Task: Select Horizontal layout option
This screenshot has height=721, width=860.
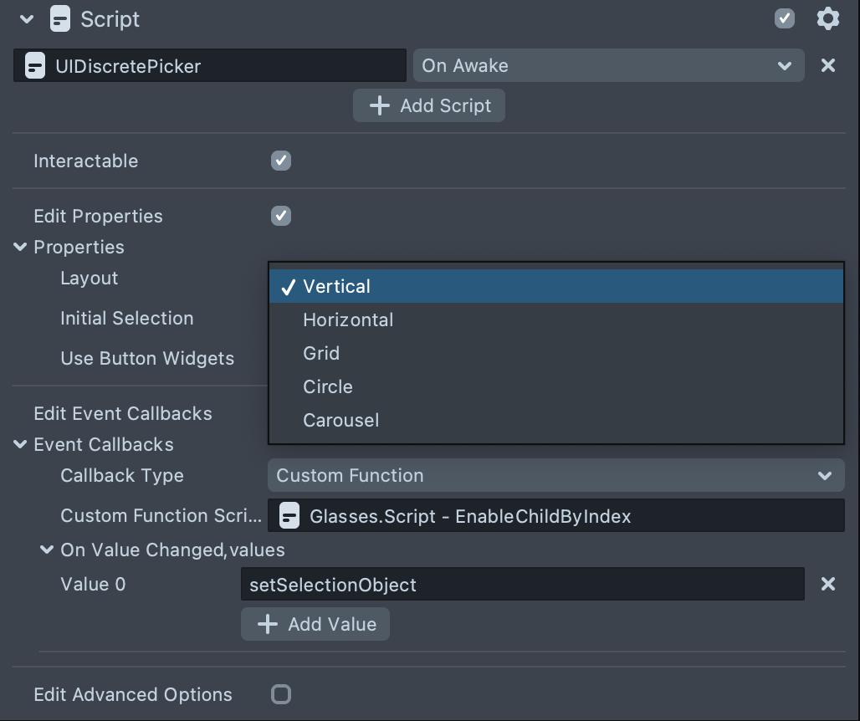Action: [348, 320]
